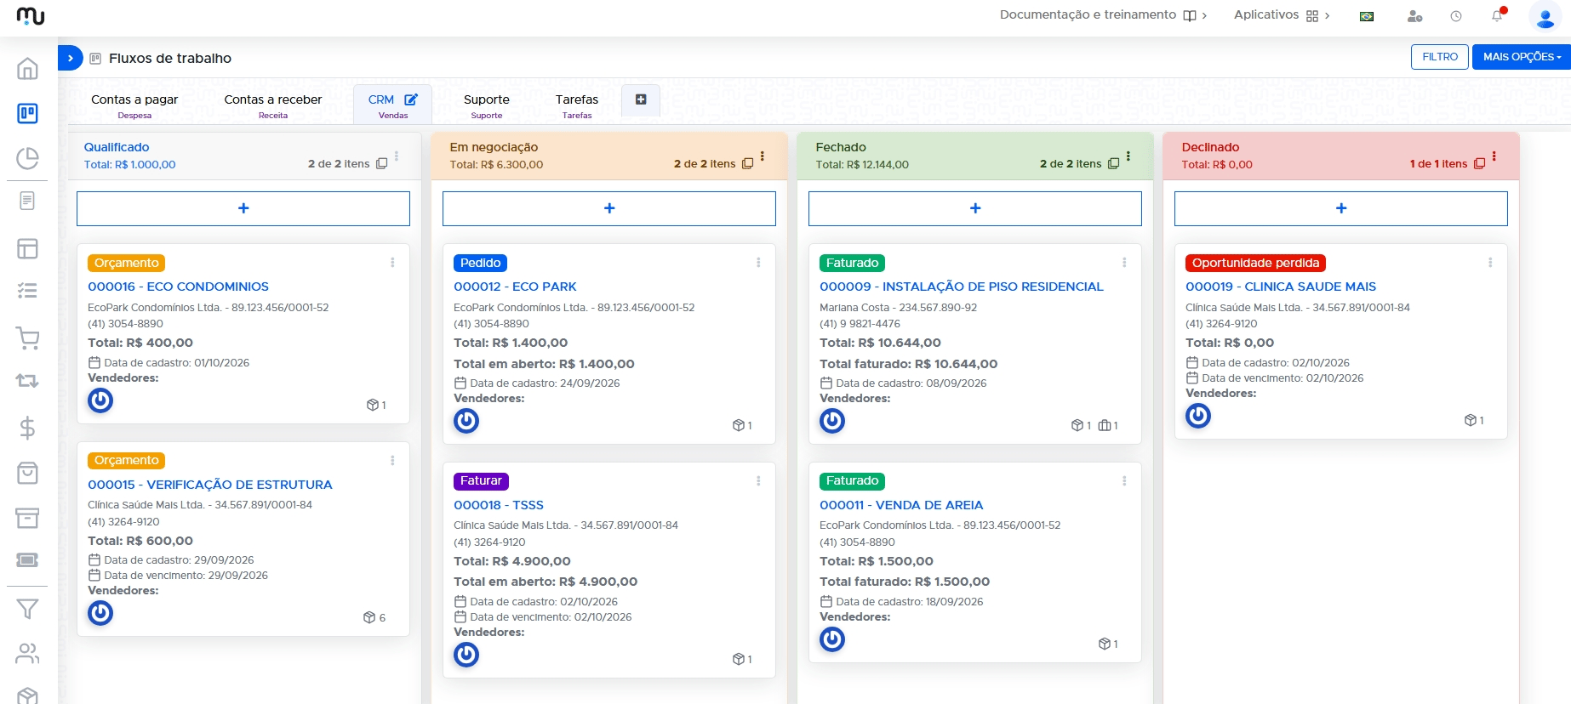Expand the Aplicativos menu
The width and height of the screenshot is (1571, 704).
pyautogui.click(x=1282, y=15)
